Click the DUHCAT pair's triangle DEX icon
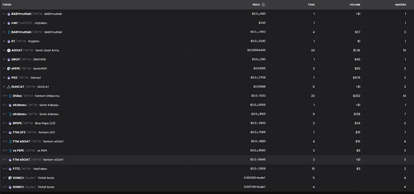This screenshot has width=414, height=194. tap(9, 87)
